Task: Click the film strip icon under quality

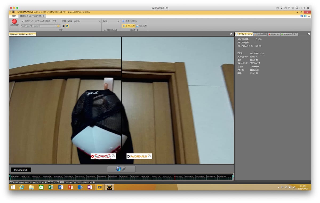Action: pos(64,26)
